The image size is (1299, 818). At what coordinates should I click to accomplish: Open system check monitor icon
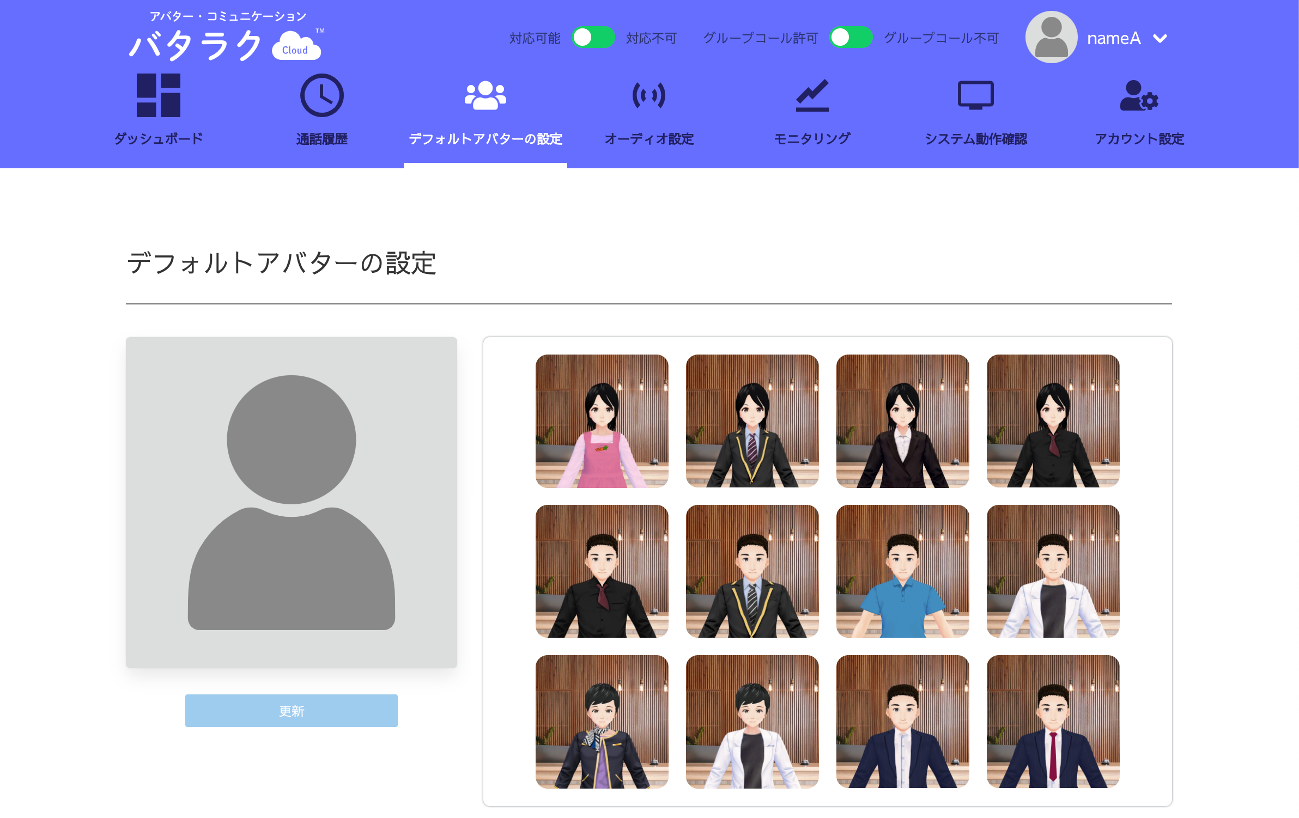[x=975, y=95]
